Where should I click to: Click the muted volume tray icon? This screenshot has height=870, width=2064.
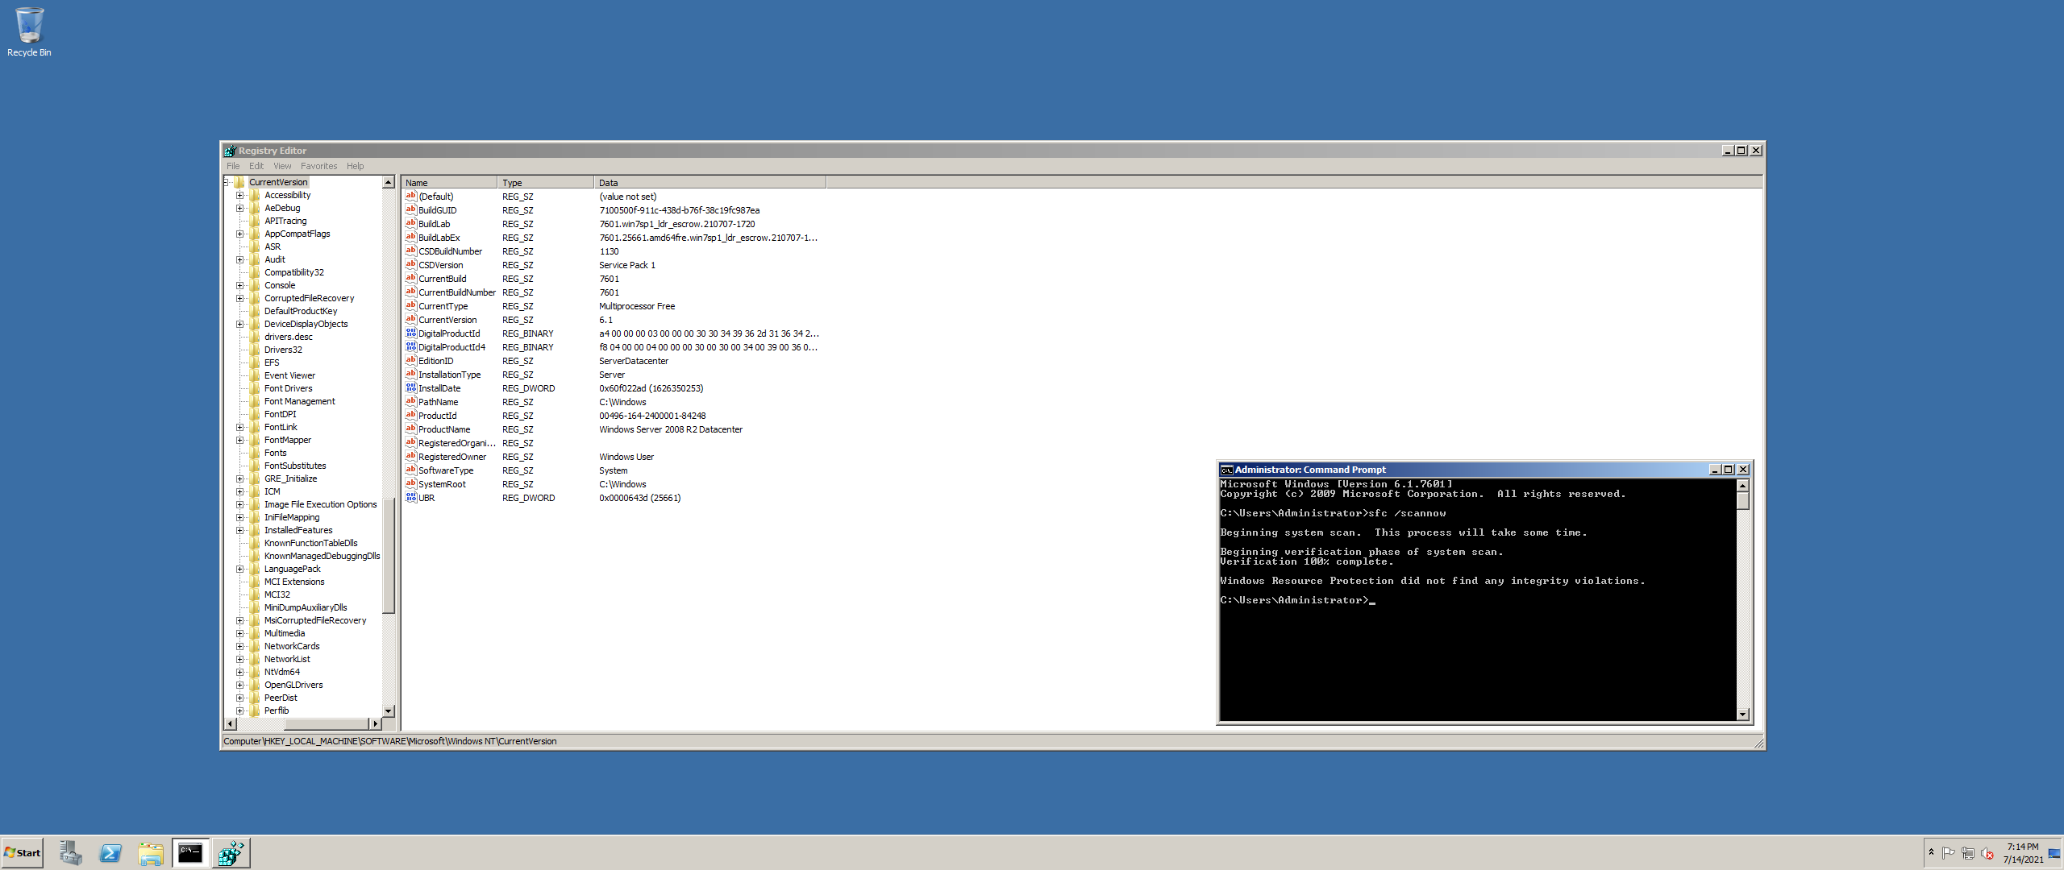coord(1987,853)
